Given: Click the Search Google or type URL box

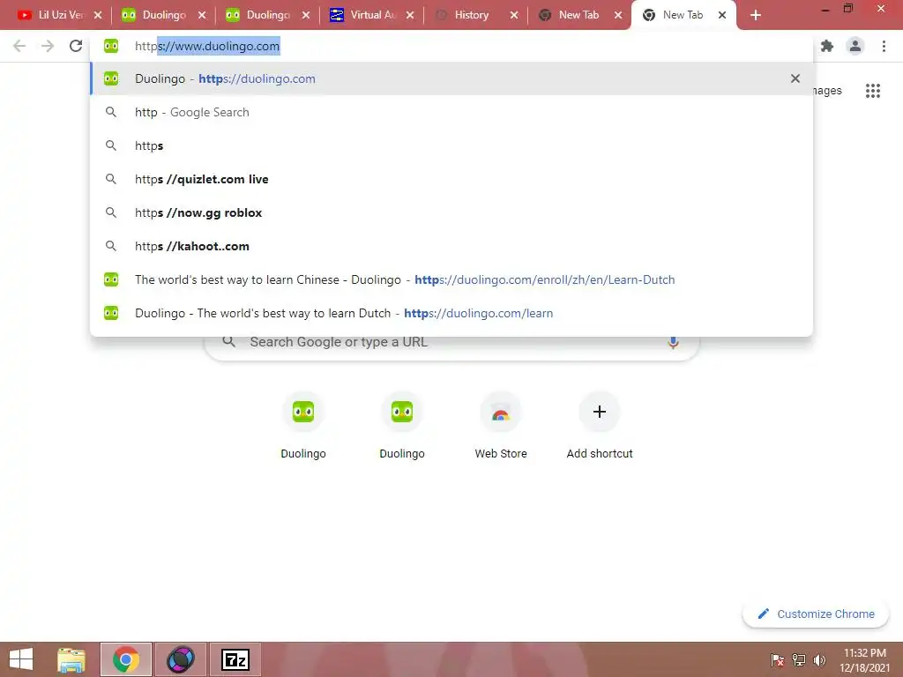Looking at the screenshot, I should (x=451, y=345).
